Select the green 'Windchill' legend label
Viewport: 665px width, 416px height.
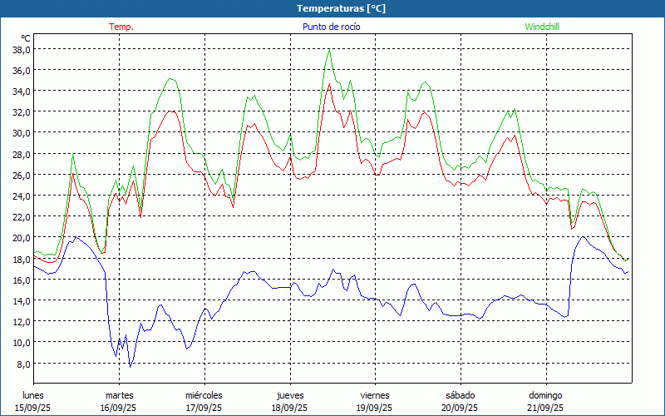click(x=541, y=27)
